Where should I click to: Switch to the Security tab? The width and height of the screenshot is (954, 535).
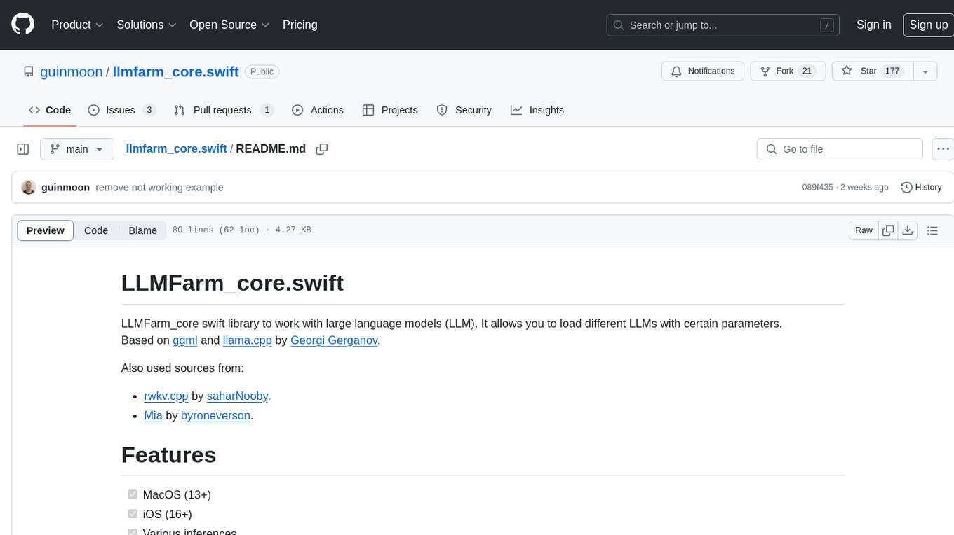click(x=464, y=110)
